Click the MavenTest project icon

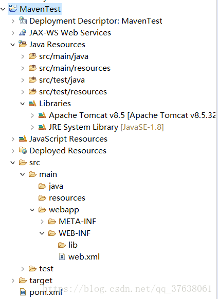13,9
